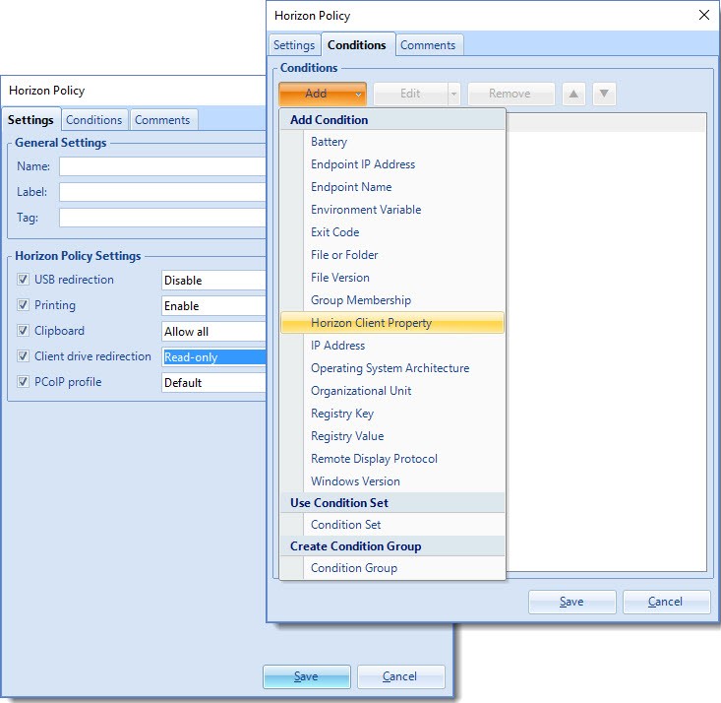Uncheck the PCoIP profile checkbox
Viewport: 721px width, 703px height.
click(24, 382)
